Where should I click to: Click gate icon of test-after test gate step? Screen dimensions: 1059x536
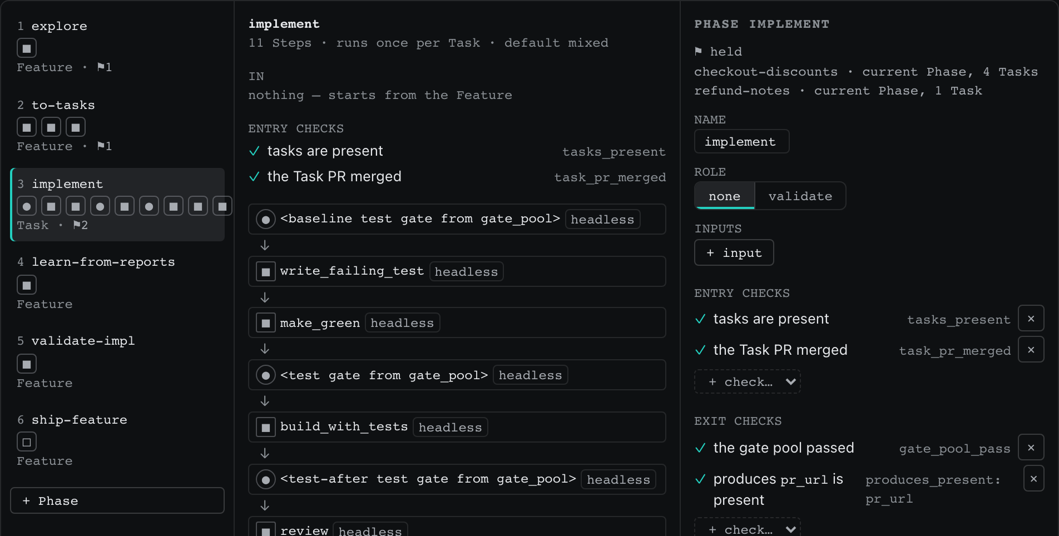(x=266, y=479)
